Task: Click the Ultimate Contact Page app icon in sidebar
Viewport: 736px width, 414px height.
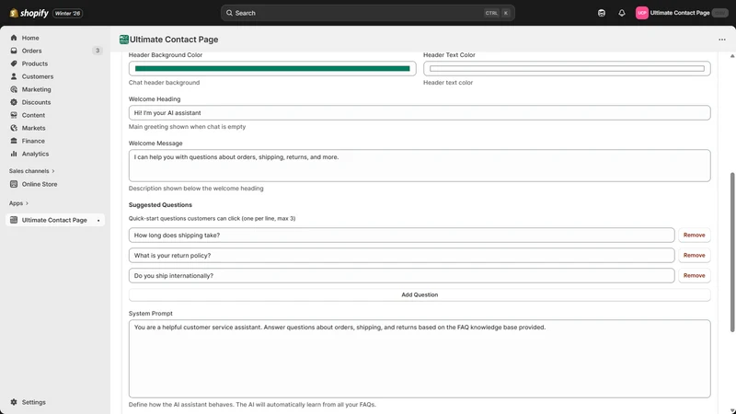Action: click(14, 220)
